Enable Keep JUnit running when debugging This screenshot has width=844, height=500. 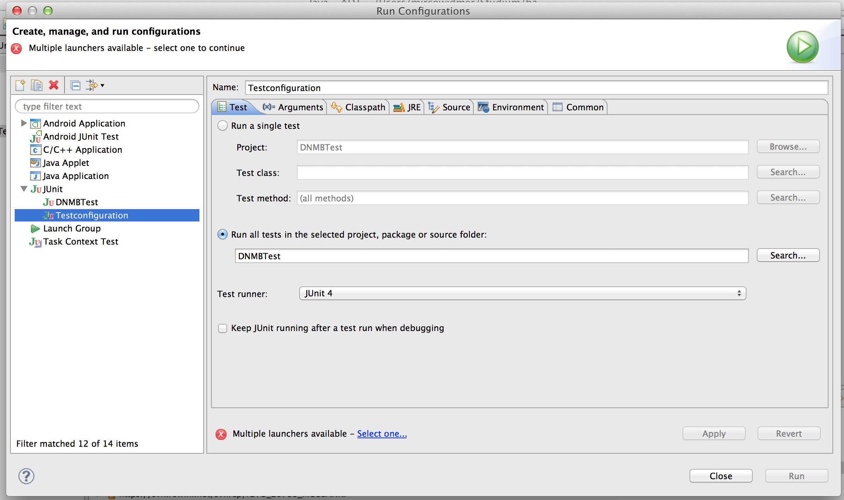click(223, 328)
